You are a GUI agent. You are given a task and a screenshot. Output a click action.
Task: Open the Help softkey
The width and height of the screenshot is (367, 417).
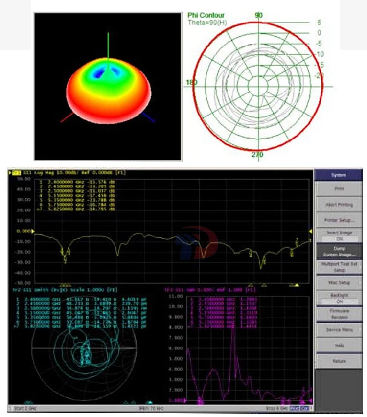tap(339, 345)
